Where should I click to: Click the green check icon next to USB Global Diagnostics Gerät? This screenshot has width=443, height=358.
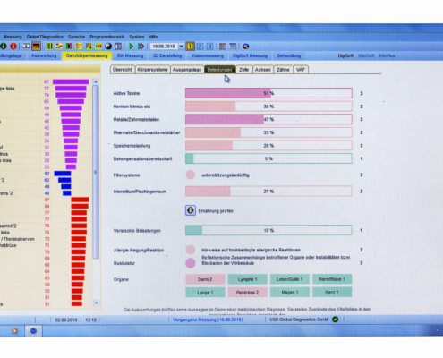336,320
